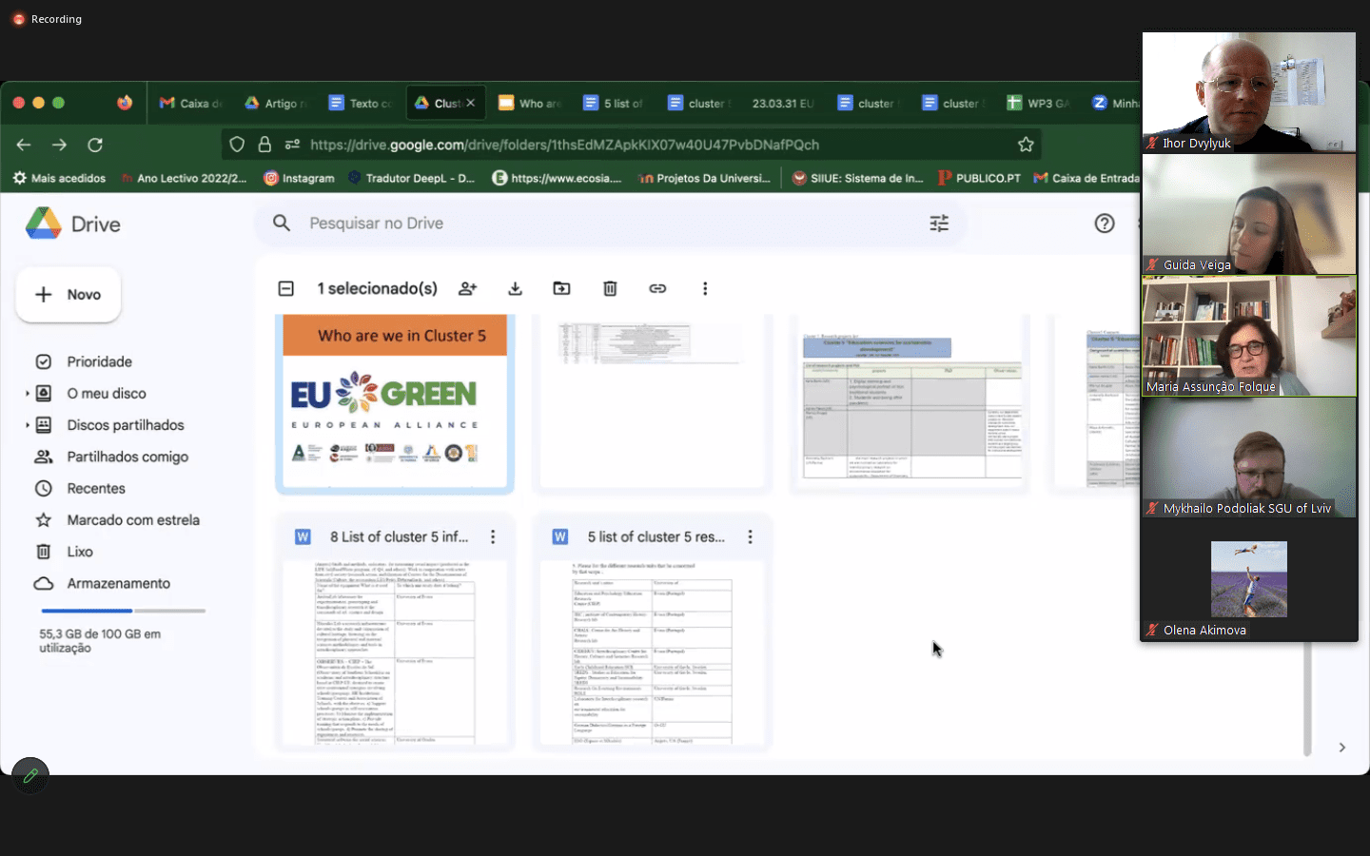This screenshot has width=1370, height=856.
Task: Switch to the WP3 GA spreadsheet tab
Action: click(x=1039, y=103)
